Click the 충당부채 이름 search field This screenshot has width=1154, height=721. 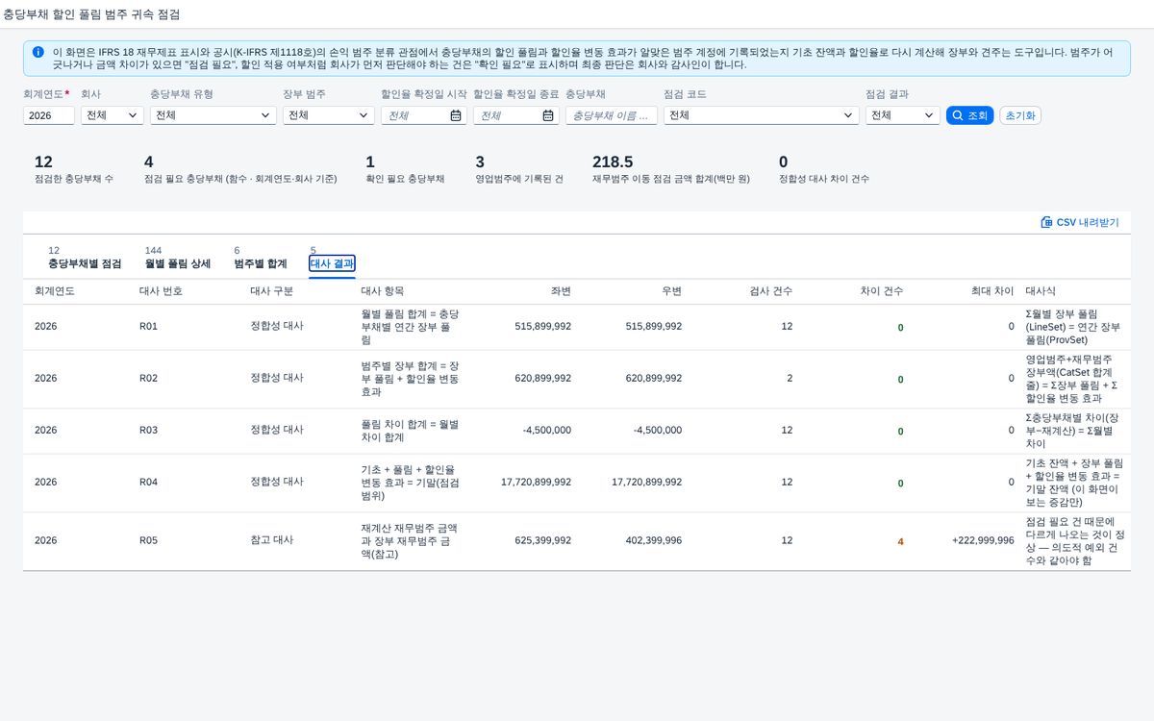[612, 115]
